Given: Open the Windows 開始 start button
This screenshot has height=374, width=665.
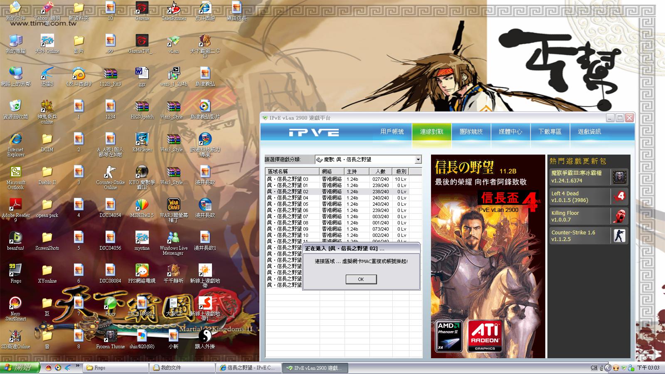Looking at the screenshot, I should (x=20, y=368).
